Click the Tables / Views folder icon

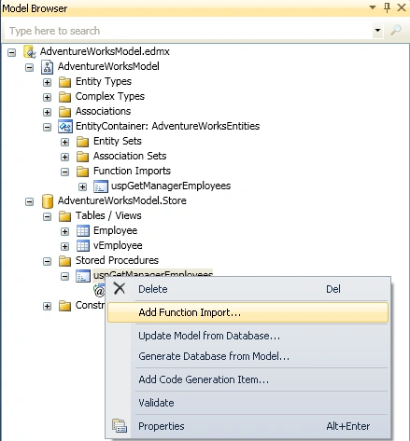65,216
